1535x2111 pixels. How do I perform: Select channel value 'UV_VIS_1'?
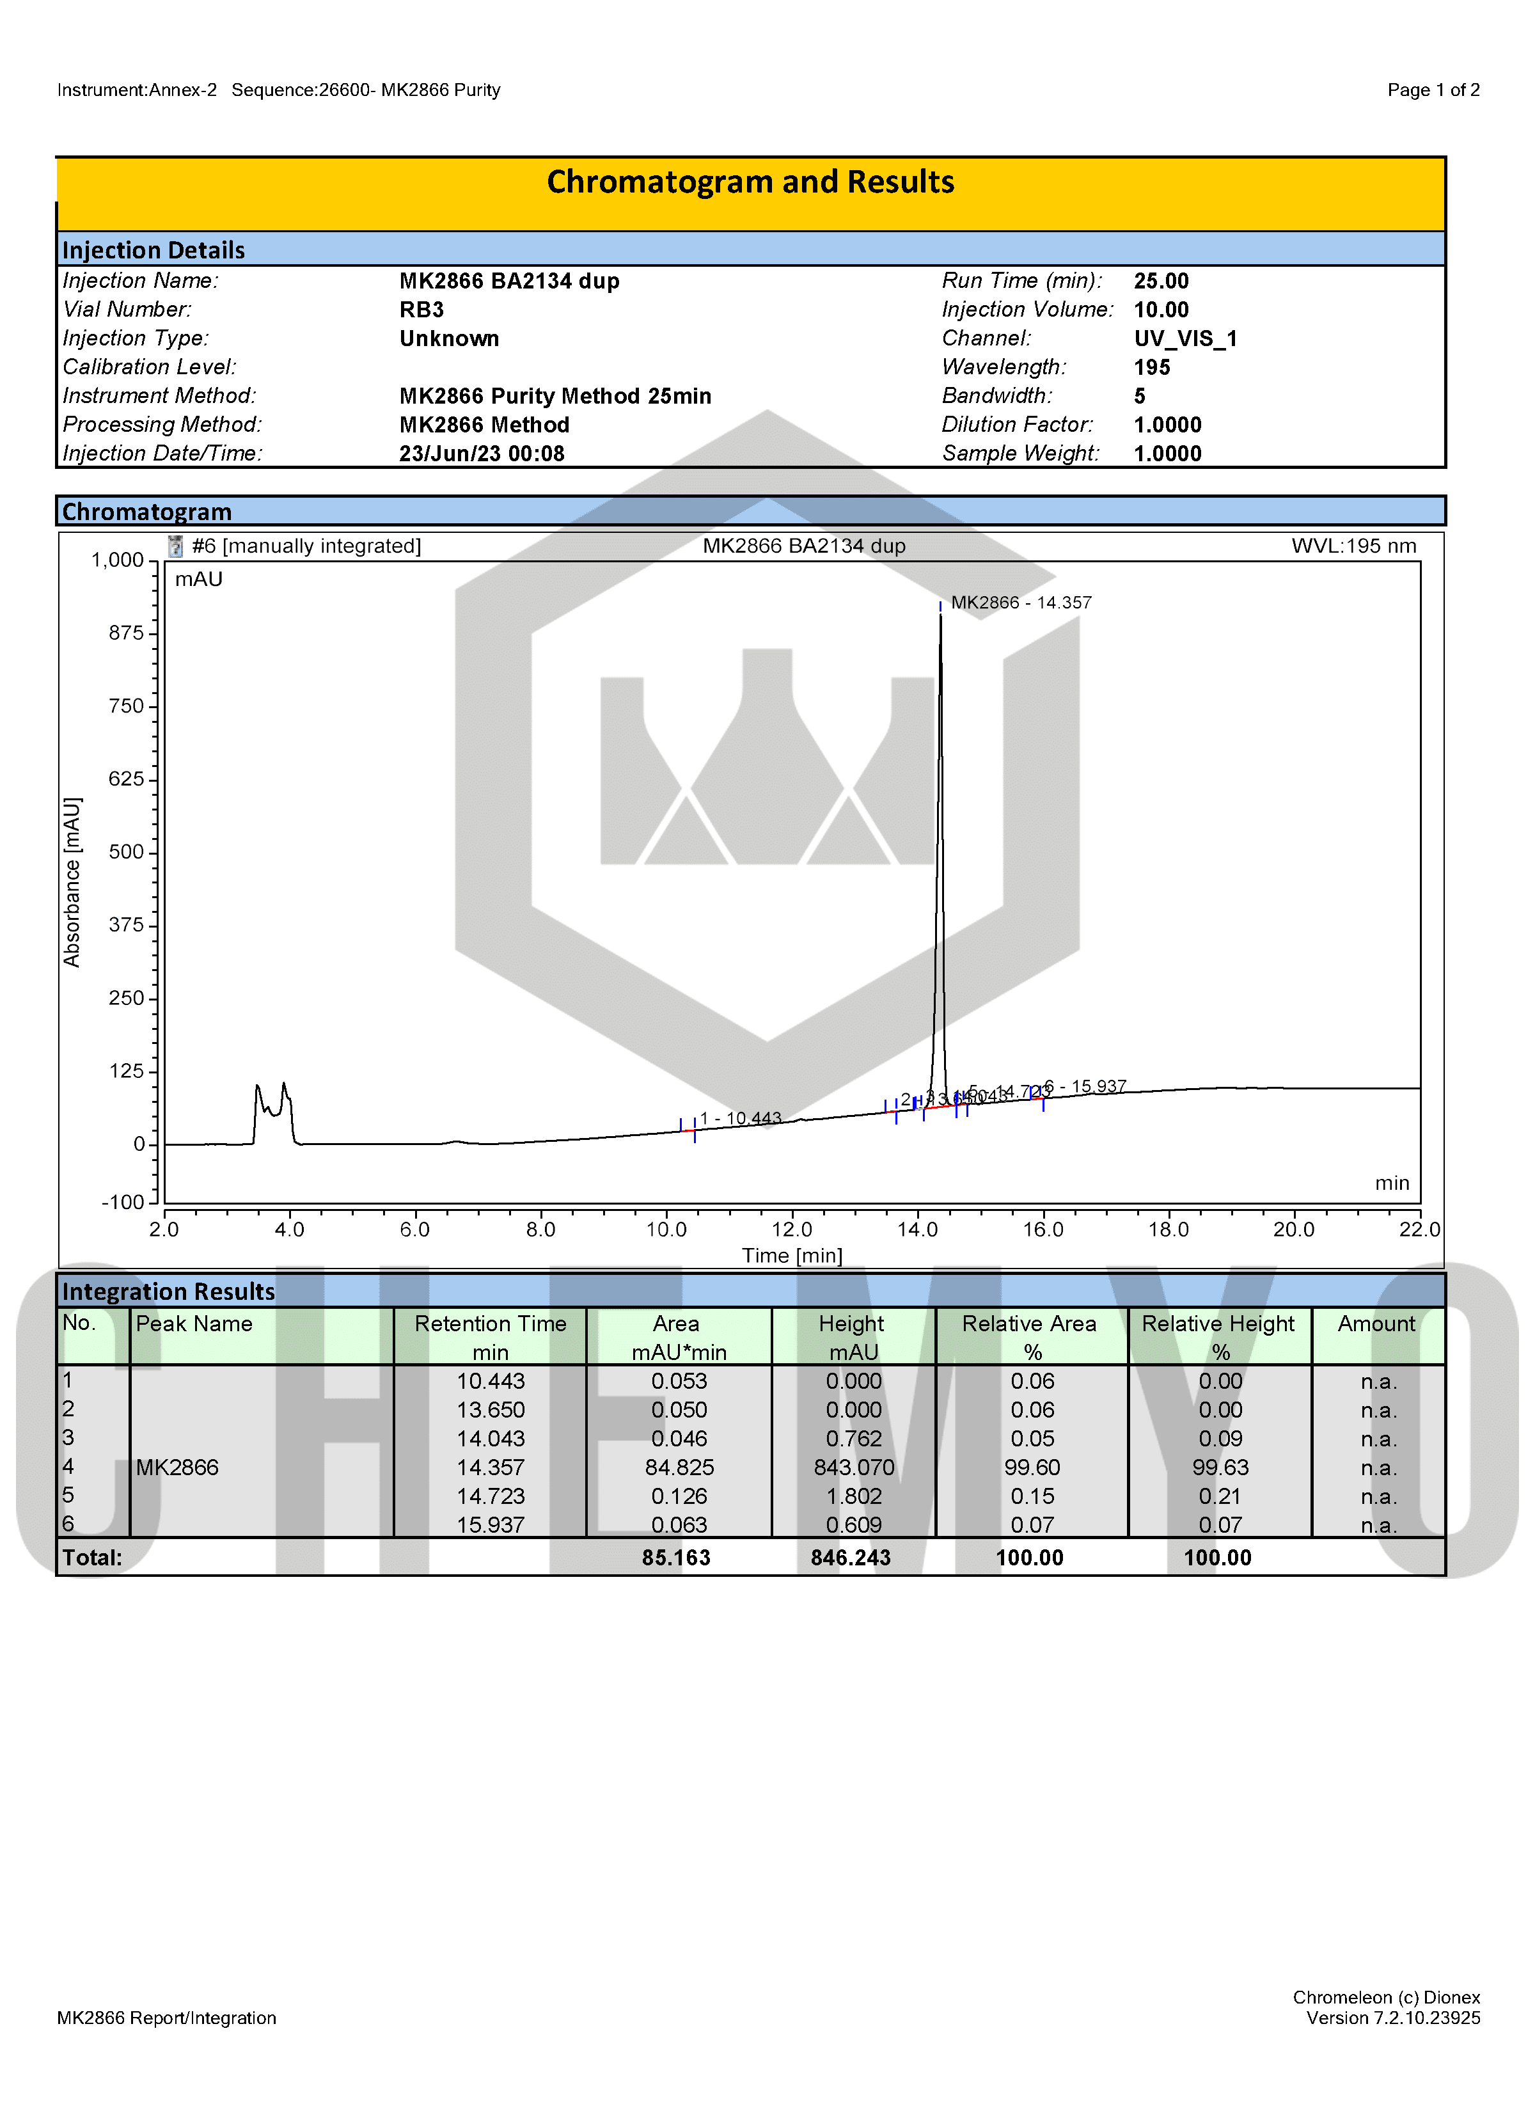1185,339
